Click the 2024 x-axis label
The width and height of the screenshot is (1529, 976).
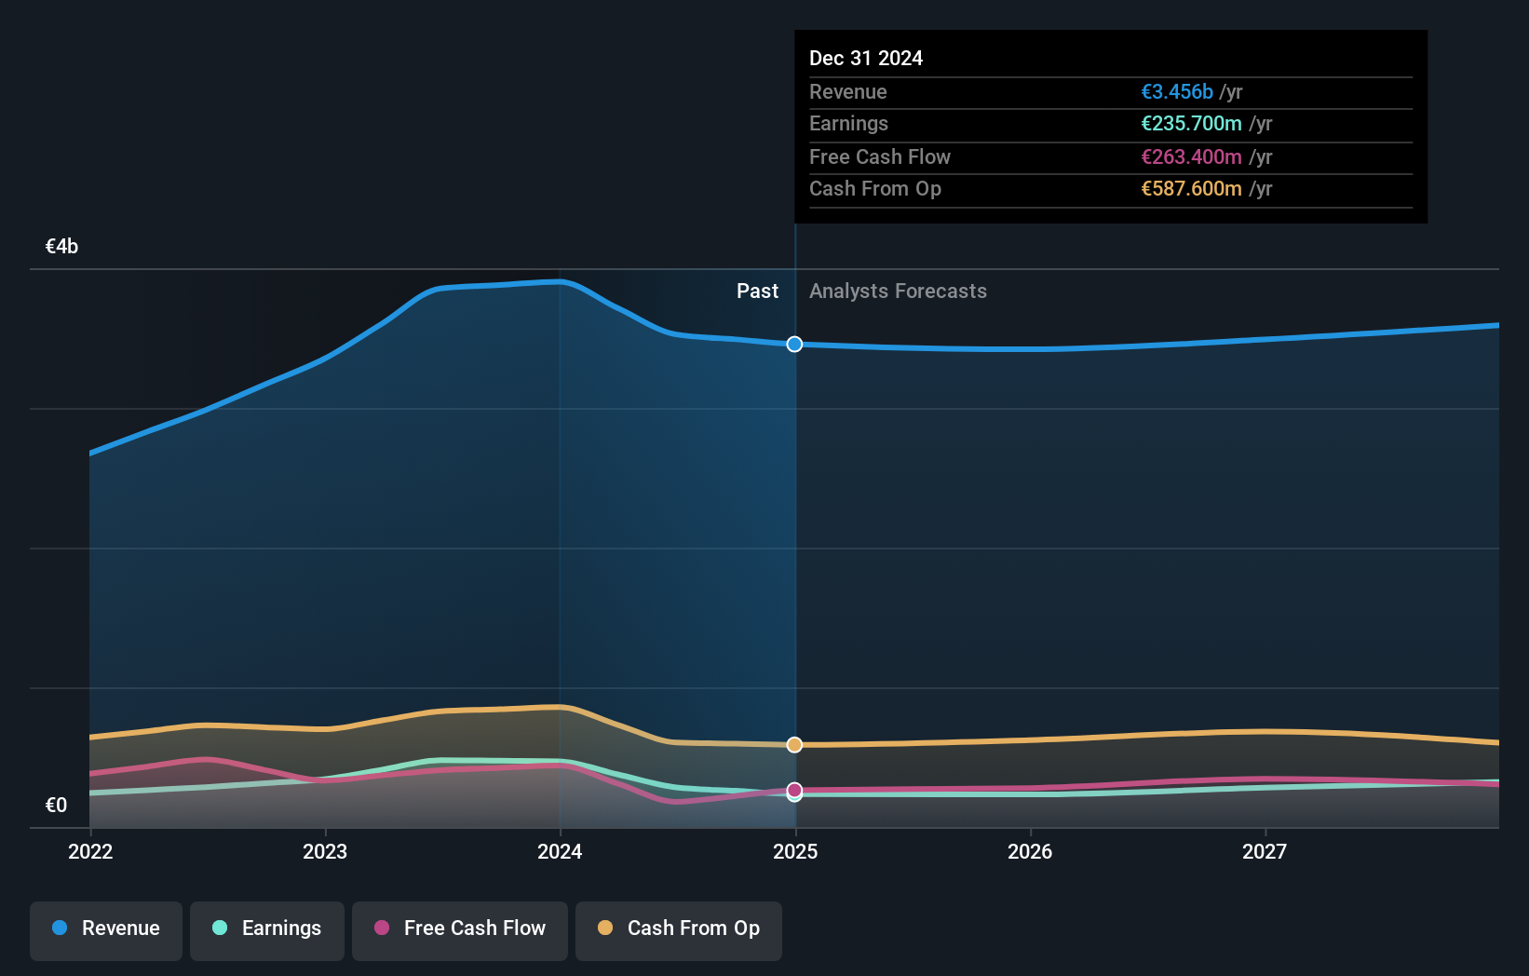(x=560, y=852)
